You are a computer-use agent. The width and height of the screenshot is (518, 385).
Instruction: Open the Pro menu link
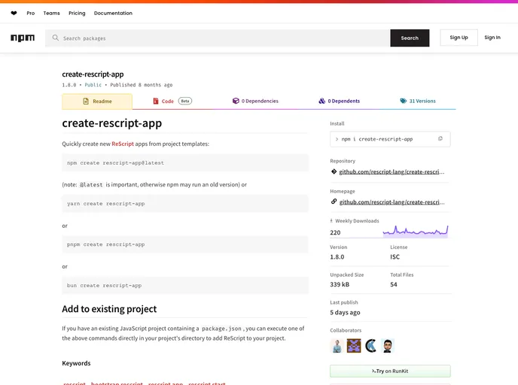point(31,14)
